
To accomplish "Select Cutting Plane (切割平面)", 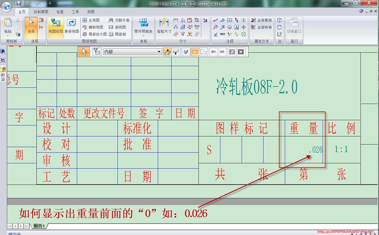I will pyautogui.click(x=119, y=20).
